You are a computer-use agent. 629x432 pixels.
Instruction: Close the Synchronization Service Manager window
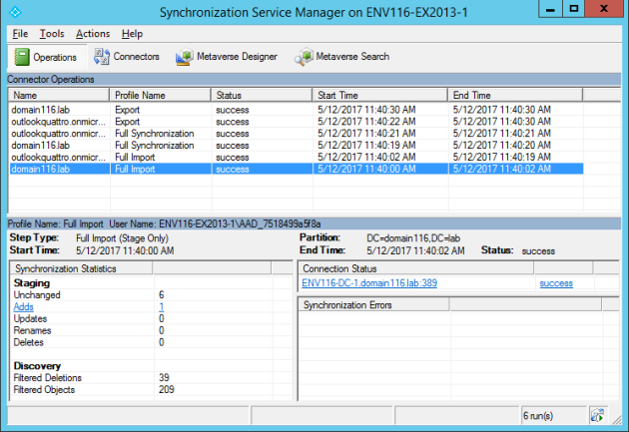(604, 8)
